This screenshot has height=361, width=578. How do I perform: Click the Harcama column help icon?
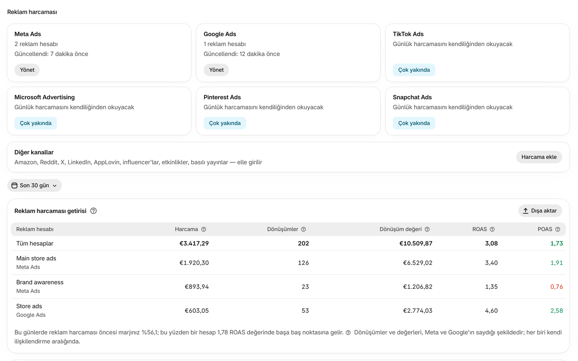[x=204, y=229]
